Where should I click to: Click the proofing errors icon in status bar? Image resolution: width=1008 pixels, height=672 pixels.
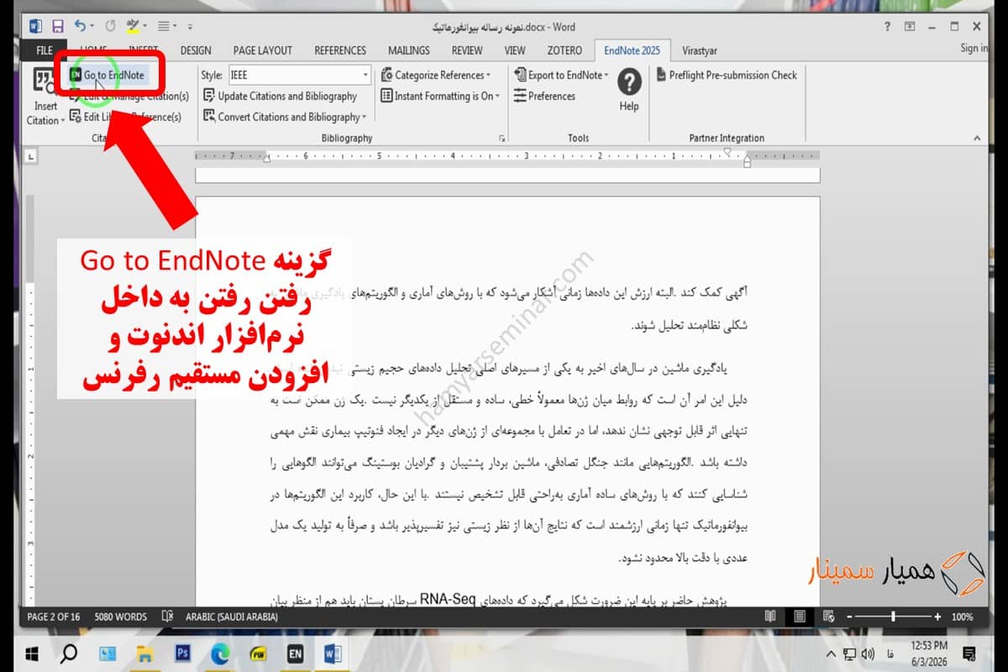point(167,617)
